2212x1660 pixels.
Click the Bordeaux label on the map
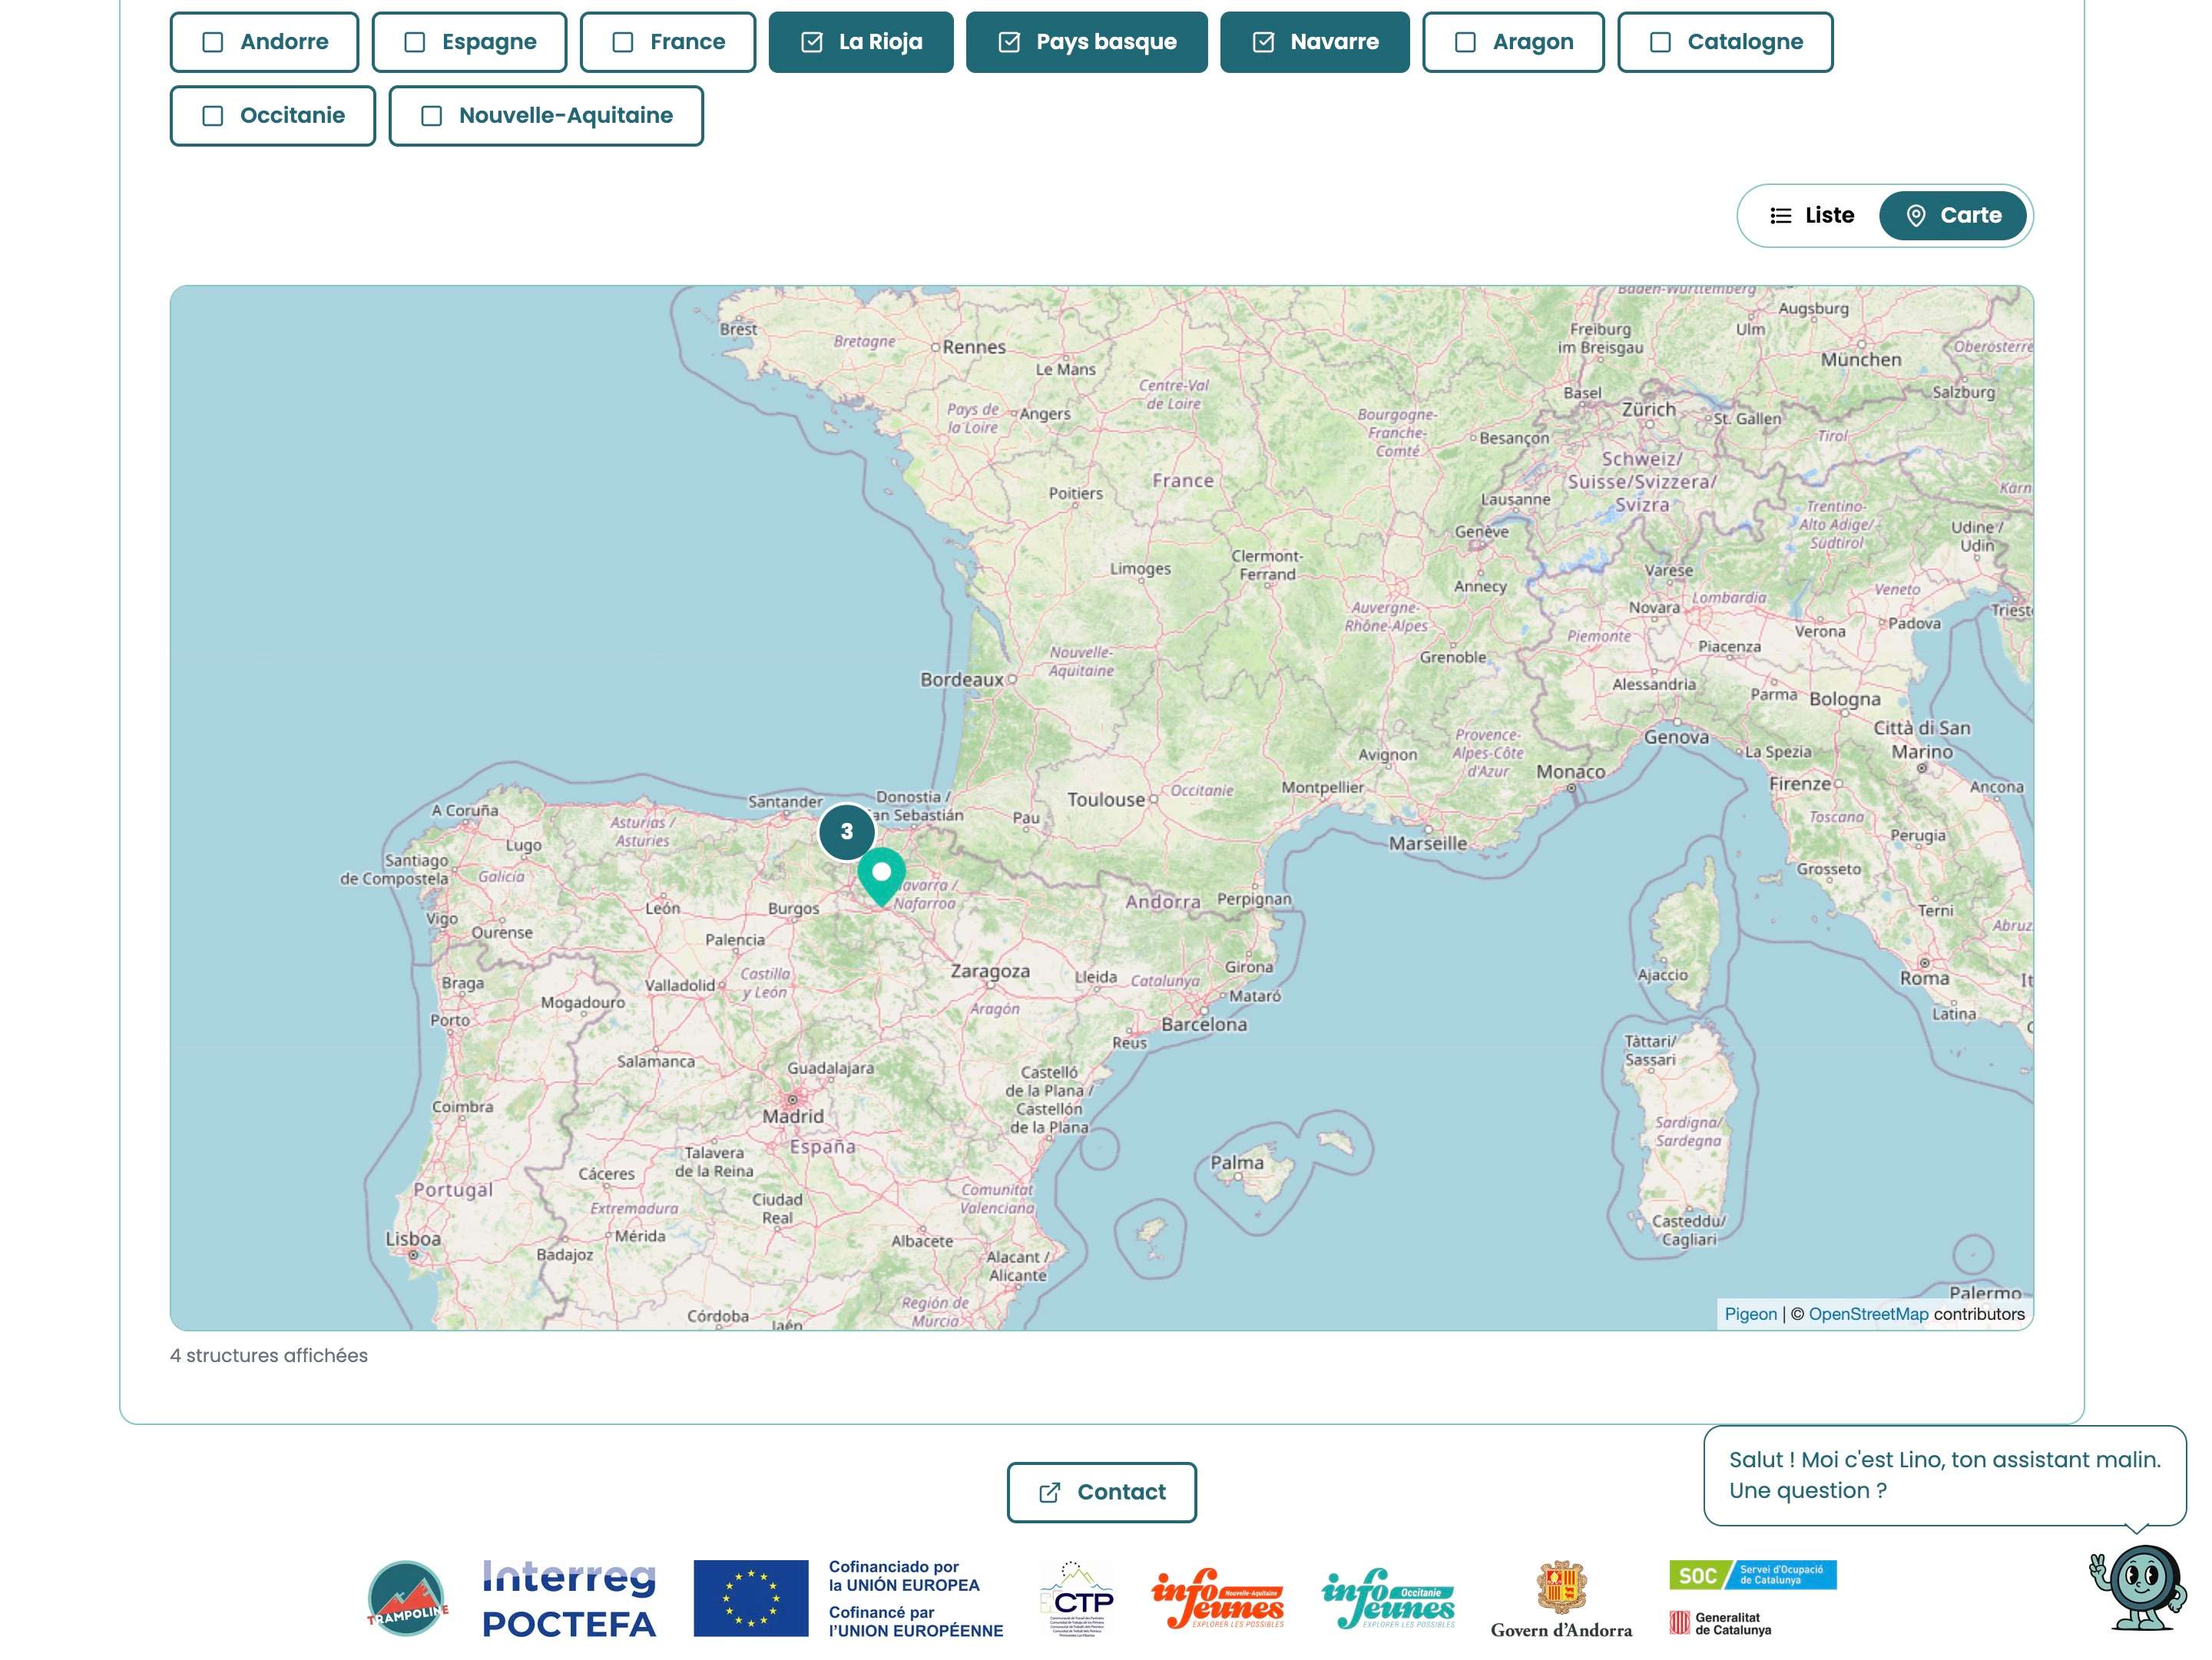(x=961, y=680)
